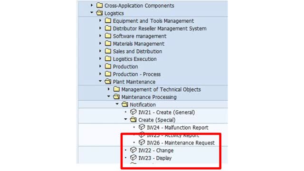Open IW26 - Maintenance Request transaction
The height and width of the screenshot is (171, 304).
point(180,143)
